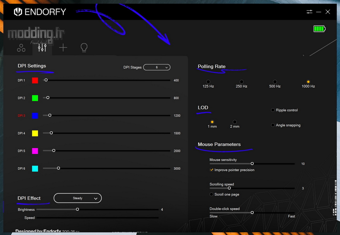The height and width of the screenshot is (235, 340).
Task: Open the plus macro tab icon
Action: point(63,48)
